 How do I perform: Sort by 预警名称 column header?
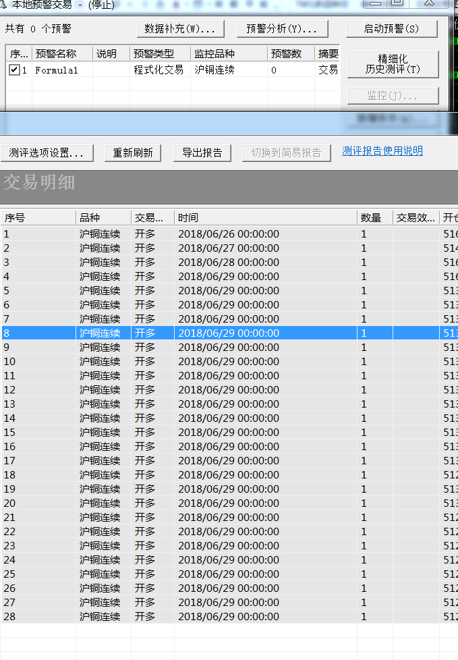62,53
